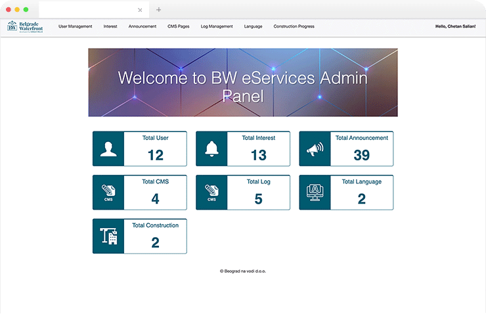Image resolution: width=486 pixels, height=322 pixels.
Task: Click the Total Interest label
Action: pyautogui.click(x=259, y=138)
